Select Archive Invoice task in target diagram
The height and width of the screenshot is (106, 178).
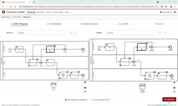[162, 76]
